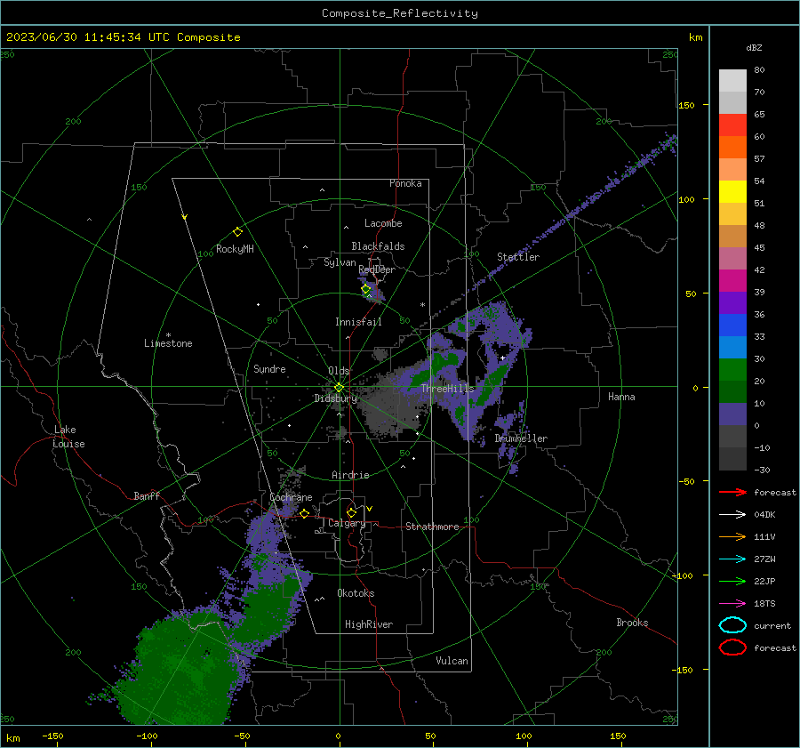Click the Sundre town label
Screen dimensions: 800x748
(x=269, y=369)
